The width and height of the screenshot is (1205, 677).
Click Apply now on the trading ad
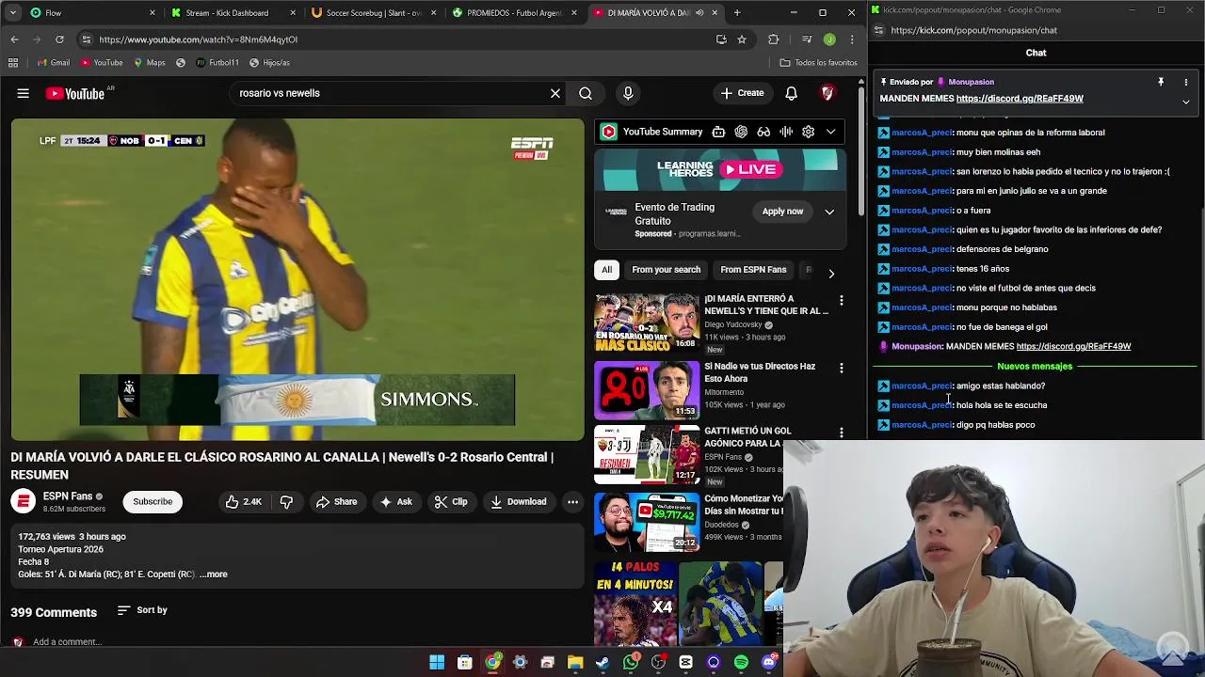click(782, 212)
